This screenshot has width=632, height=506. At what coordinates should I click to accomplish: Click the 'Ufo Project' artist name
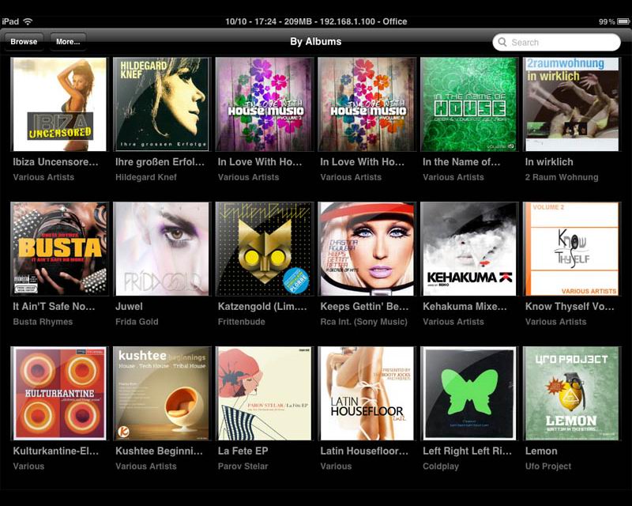pos(548,466)
